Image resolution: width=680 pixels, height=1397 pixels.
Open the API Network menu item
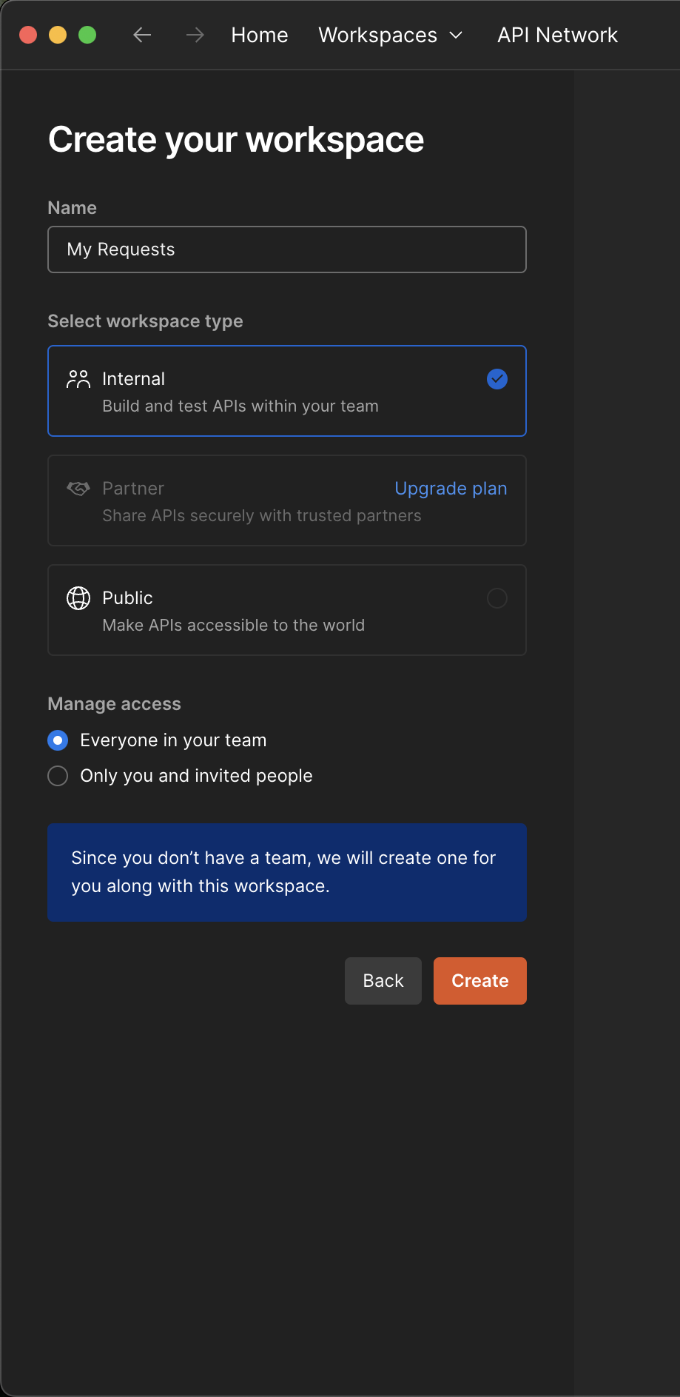[557, 35]
